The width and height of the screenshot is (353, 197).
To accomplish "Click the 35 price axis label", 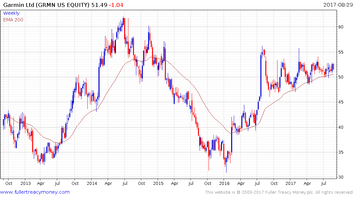I will (x=341, y=152).
